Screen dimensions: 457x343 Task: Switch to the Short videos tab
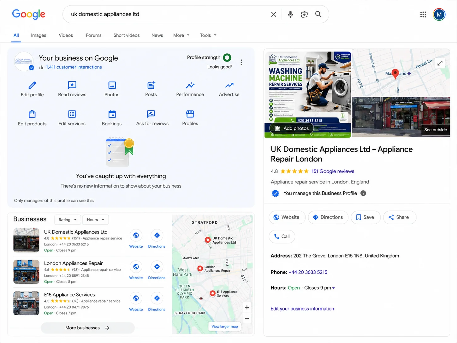point(127,35)
